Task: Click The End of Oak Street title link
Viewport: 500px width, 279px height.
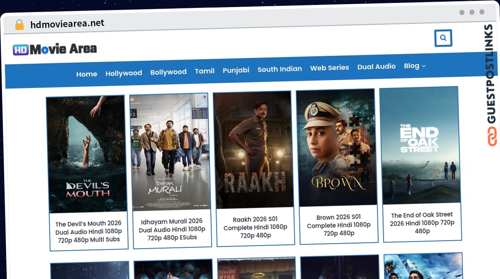Action: (x=422, y=223)
